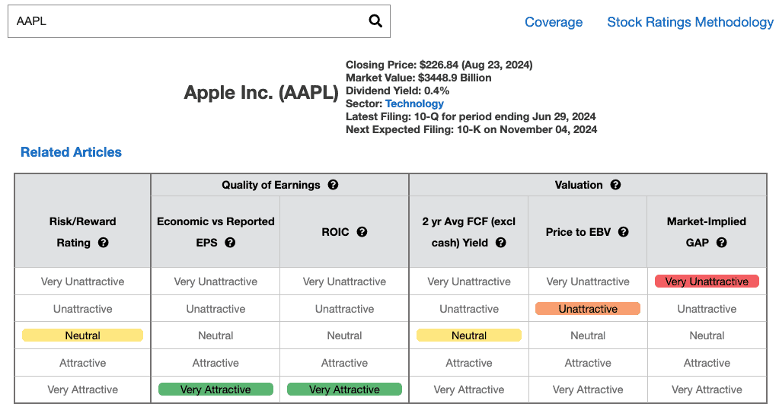Click the search magnifier icon

click(x=375, y=21)
